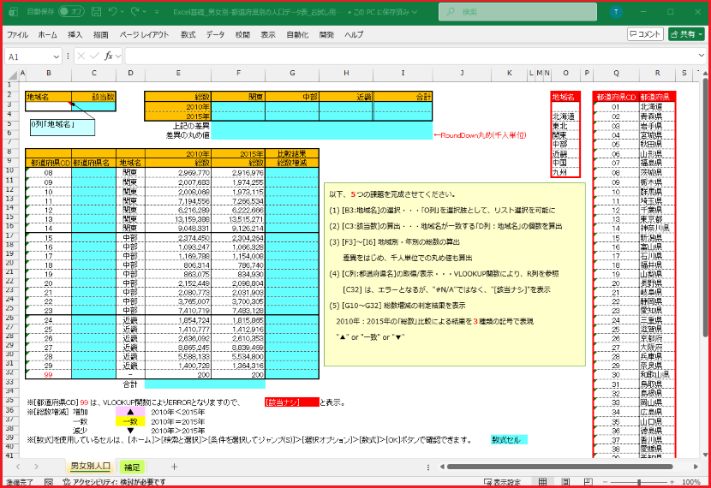Open the ファイル menu

[x=17, y=34]
